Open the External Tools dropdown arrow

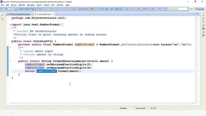[x=35, y=9]
